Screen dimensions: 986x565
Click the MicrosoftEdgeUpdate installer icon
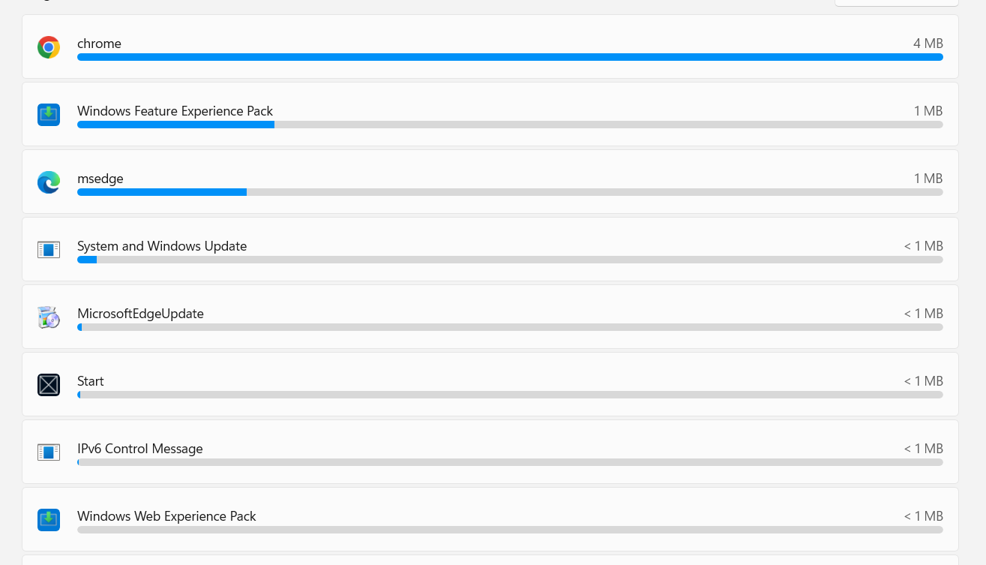click(x=49, y=317)
